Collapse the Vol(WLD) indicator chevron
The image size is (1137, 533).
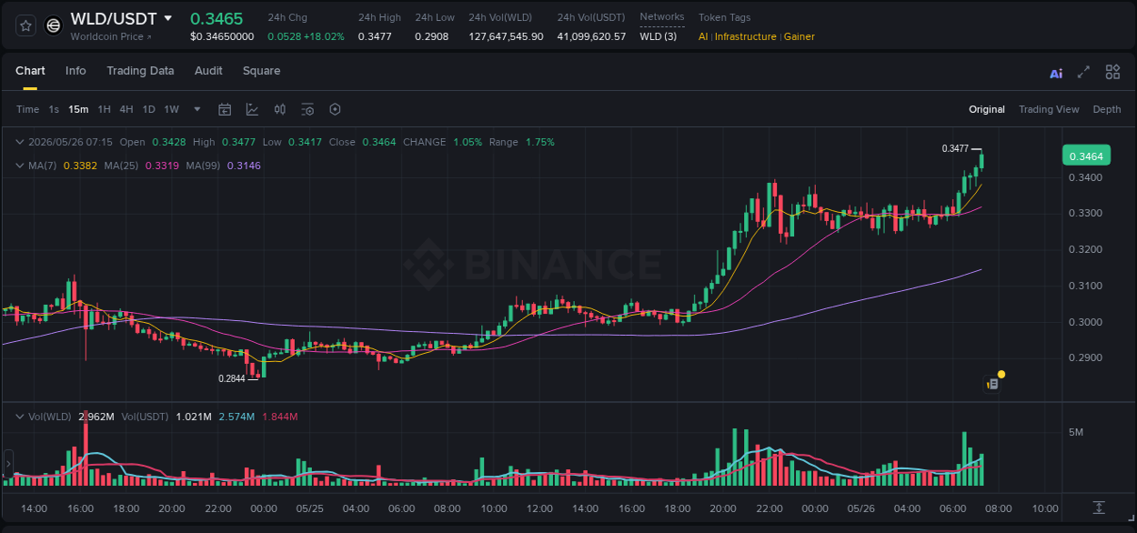point(20,417)
